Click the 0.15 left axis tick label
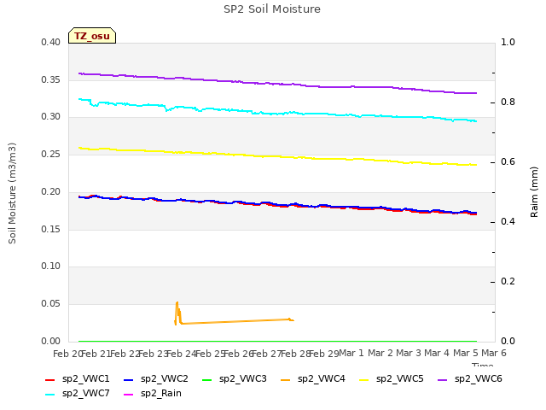The height and width of the screenshot is (410, 546). click(x=51, y=230)
